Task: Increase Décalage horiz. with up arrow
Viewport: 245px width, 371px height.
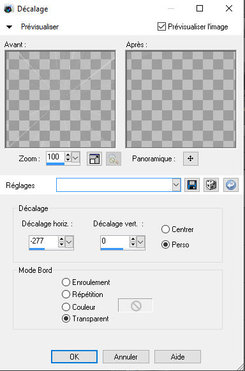Action: tap(61, 239)
